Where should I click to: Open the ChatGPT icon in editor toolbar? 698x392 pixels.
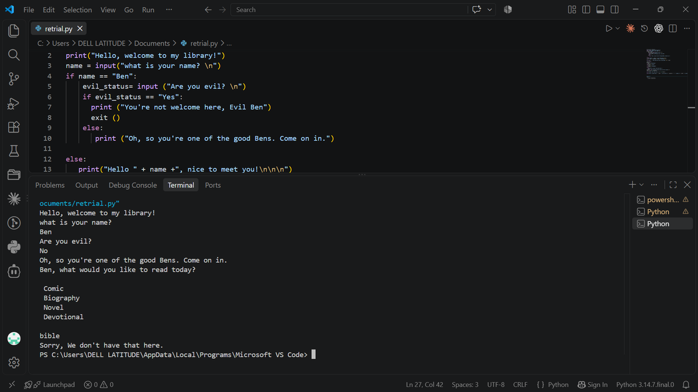click(x=659, y=28)
